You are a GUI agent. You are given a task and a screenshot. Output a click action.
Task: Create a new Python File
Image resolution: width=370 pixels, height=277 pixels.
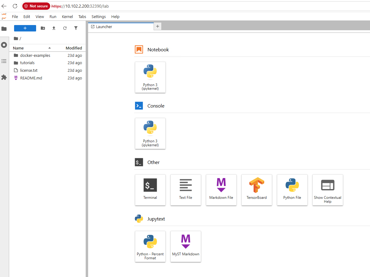coord(292,190)
